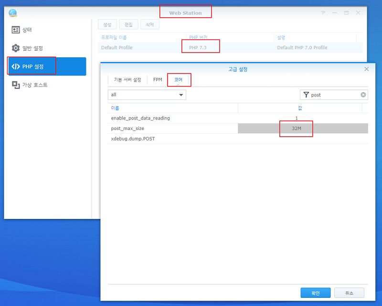Click the 생성 create button
The image size is (382, 306).
coord(107,24)
